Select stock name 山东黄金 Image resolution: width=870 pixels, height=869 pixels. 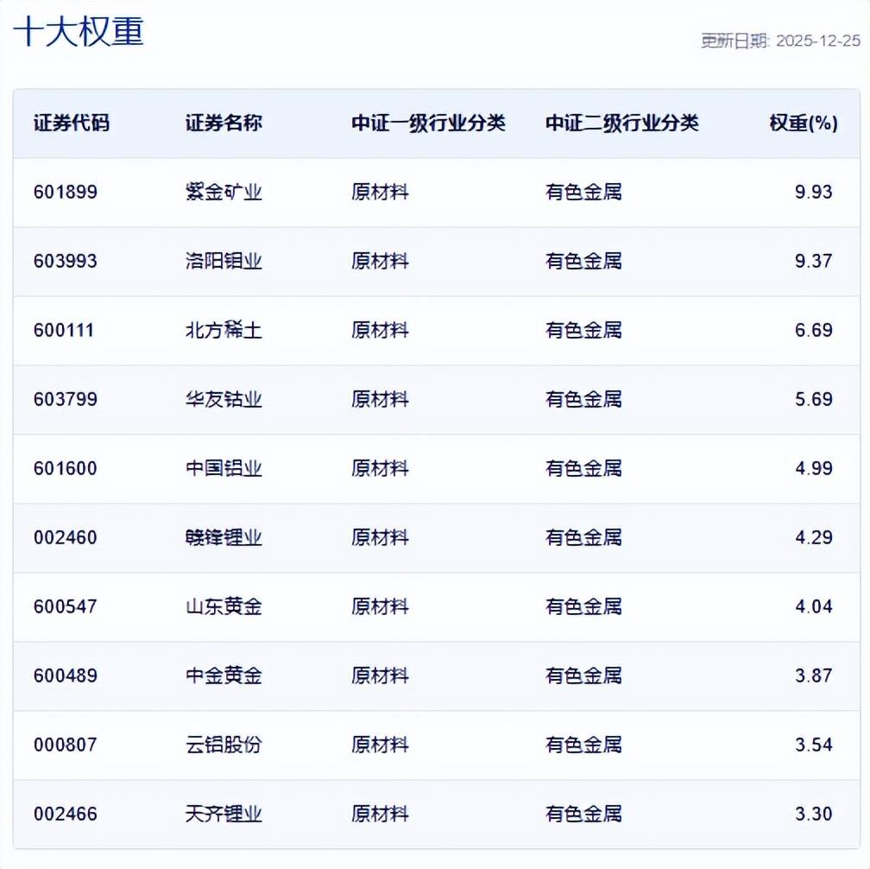tap(224, 606)
